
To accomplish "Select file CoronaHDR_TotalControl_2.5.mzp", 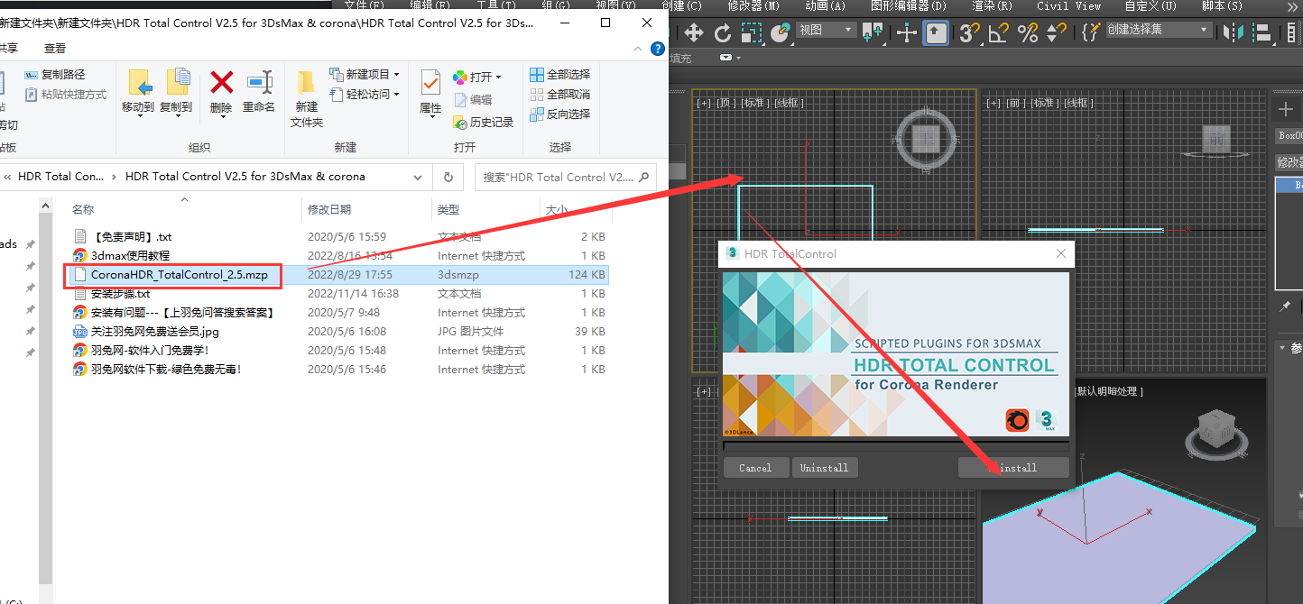I will [179, 274].
